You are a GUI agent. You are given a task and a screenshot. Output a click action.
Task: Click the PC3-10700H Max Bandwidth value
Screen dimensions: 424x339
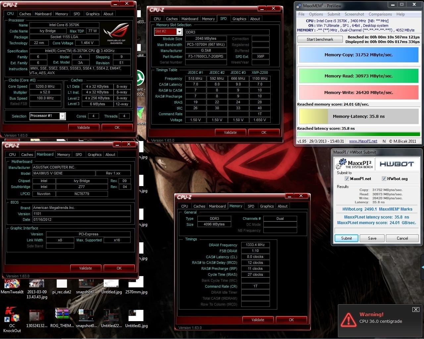[x=206, y=45]
